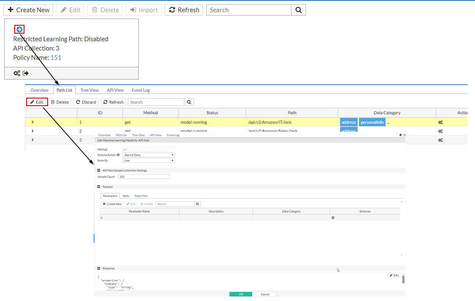Select the Body tab under Request
The height and width of the screenshot is (301, 475).
[126, 196]
